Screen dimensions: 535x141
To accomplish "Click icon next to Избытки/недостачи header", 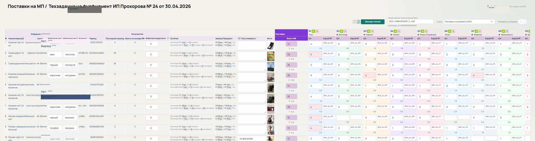I will 168,39.
